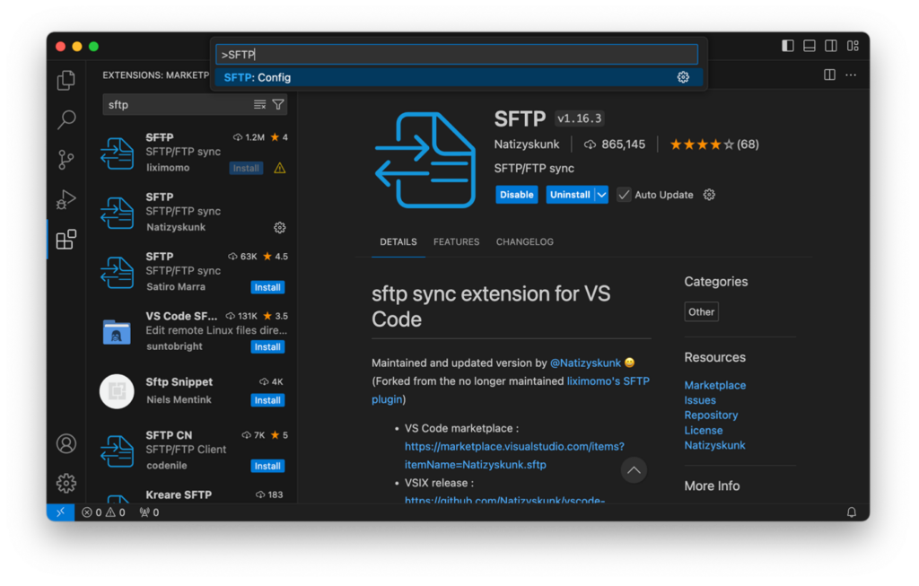Click the Split Editor icon
The height and width of the screenshot is (586, 919).
(x=829, y=75)
